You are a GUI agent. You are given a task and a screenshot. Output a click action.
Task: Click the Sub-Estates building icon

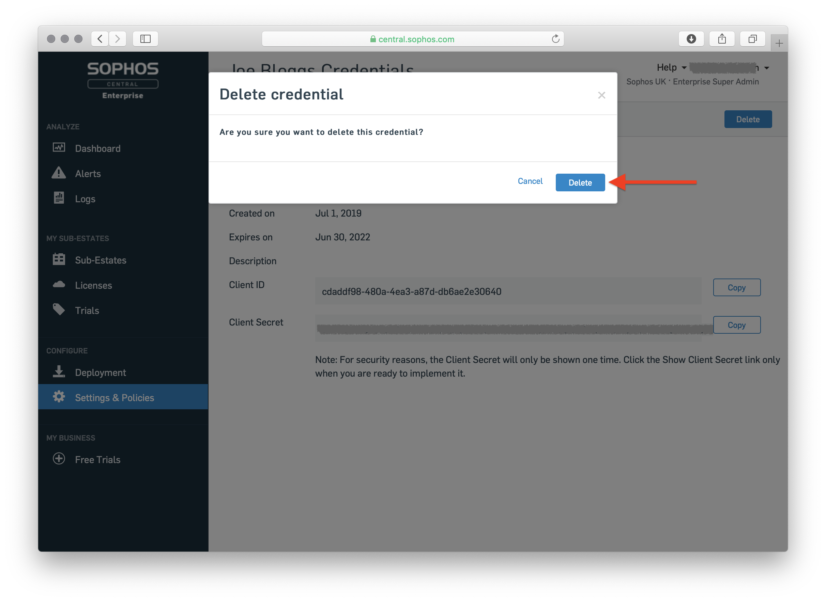(59, 259)
